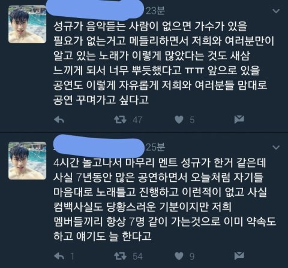Reply to the 25분 tweet
The height and width of the screenshot is (268, 288).
click(x=59, y=256)
